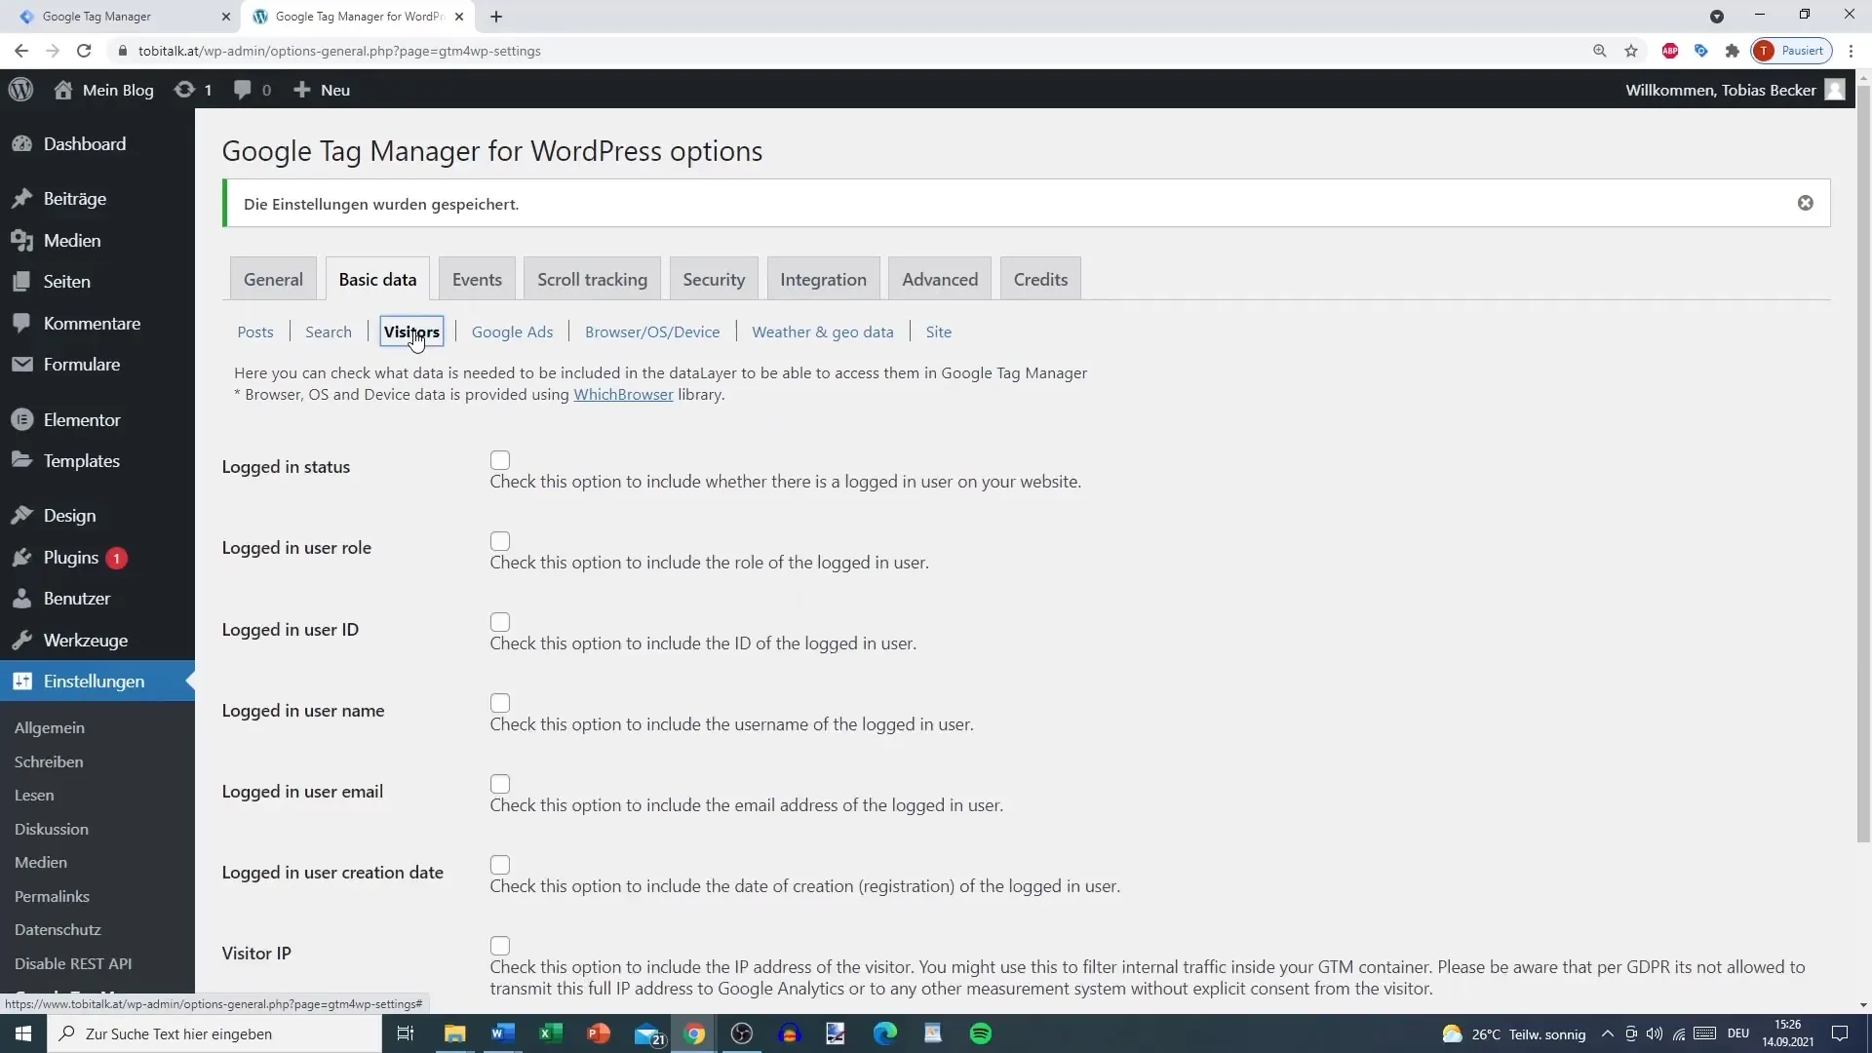The height and width of the screenshot is (1053, 1872).
Task: Enable the Logged in user role checkbox
Action: point(500,541)
